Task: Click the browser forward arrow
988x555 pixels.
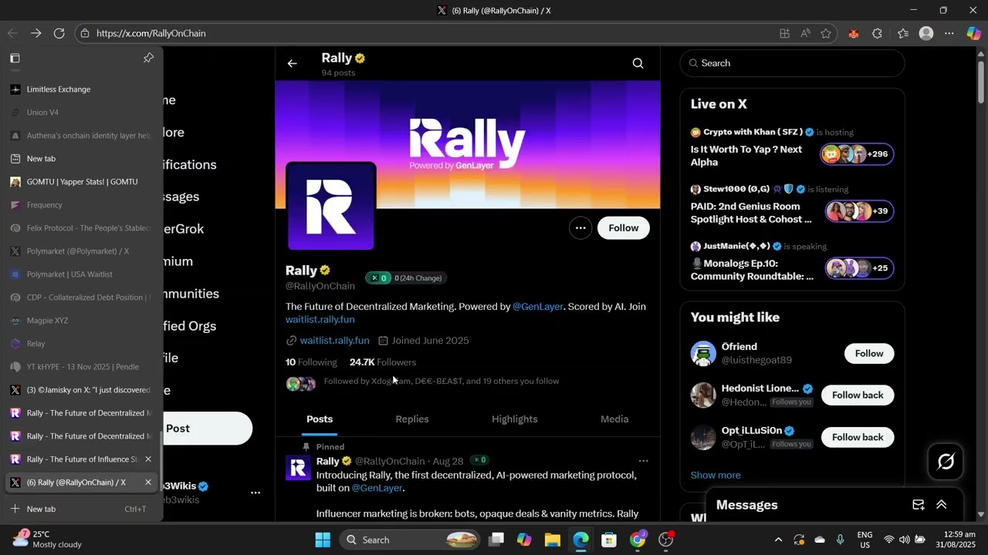Action: [x=36, y=33]
